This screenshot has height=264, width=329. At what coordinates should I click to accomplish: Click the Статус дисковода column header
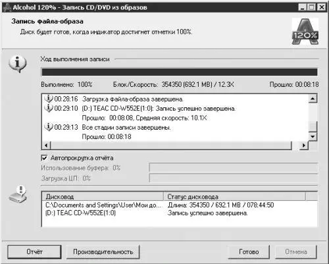click(234, 196)
